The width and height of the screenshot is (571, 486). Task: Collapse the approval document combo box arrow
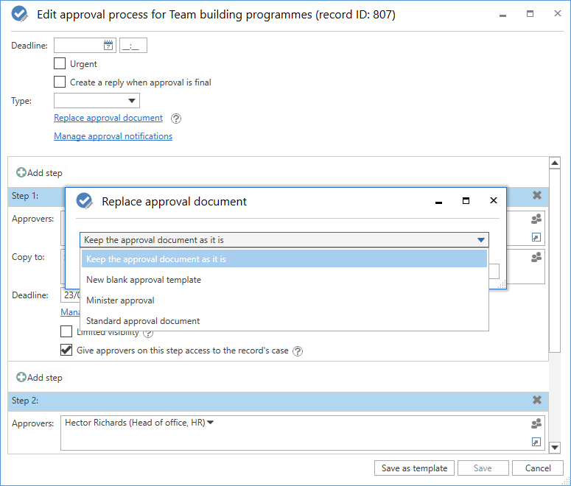pyautogui.click(x=481, y=240)
